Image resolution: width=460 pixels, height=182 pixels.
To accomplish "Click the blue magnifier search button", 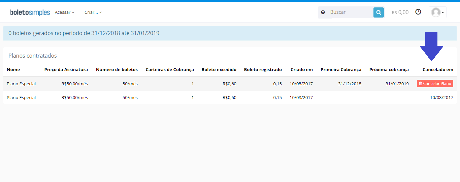I will [x=379, y=12].
